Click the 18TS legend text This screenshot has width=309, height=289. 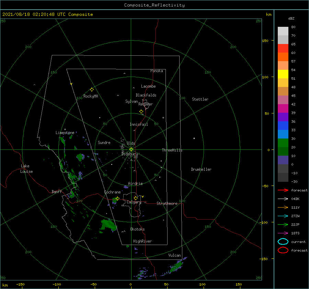click(295, 233)
